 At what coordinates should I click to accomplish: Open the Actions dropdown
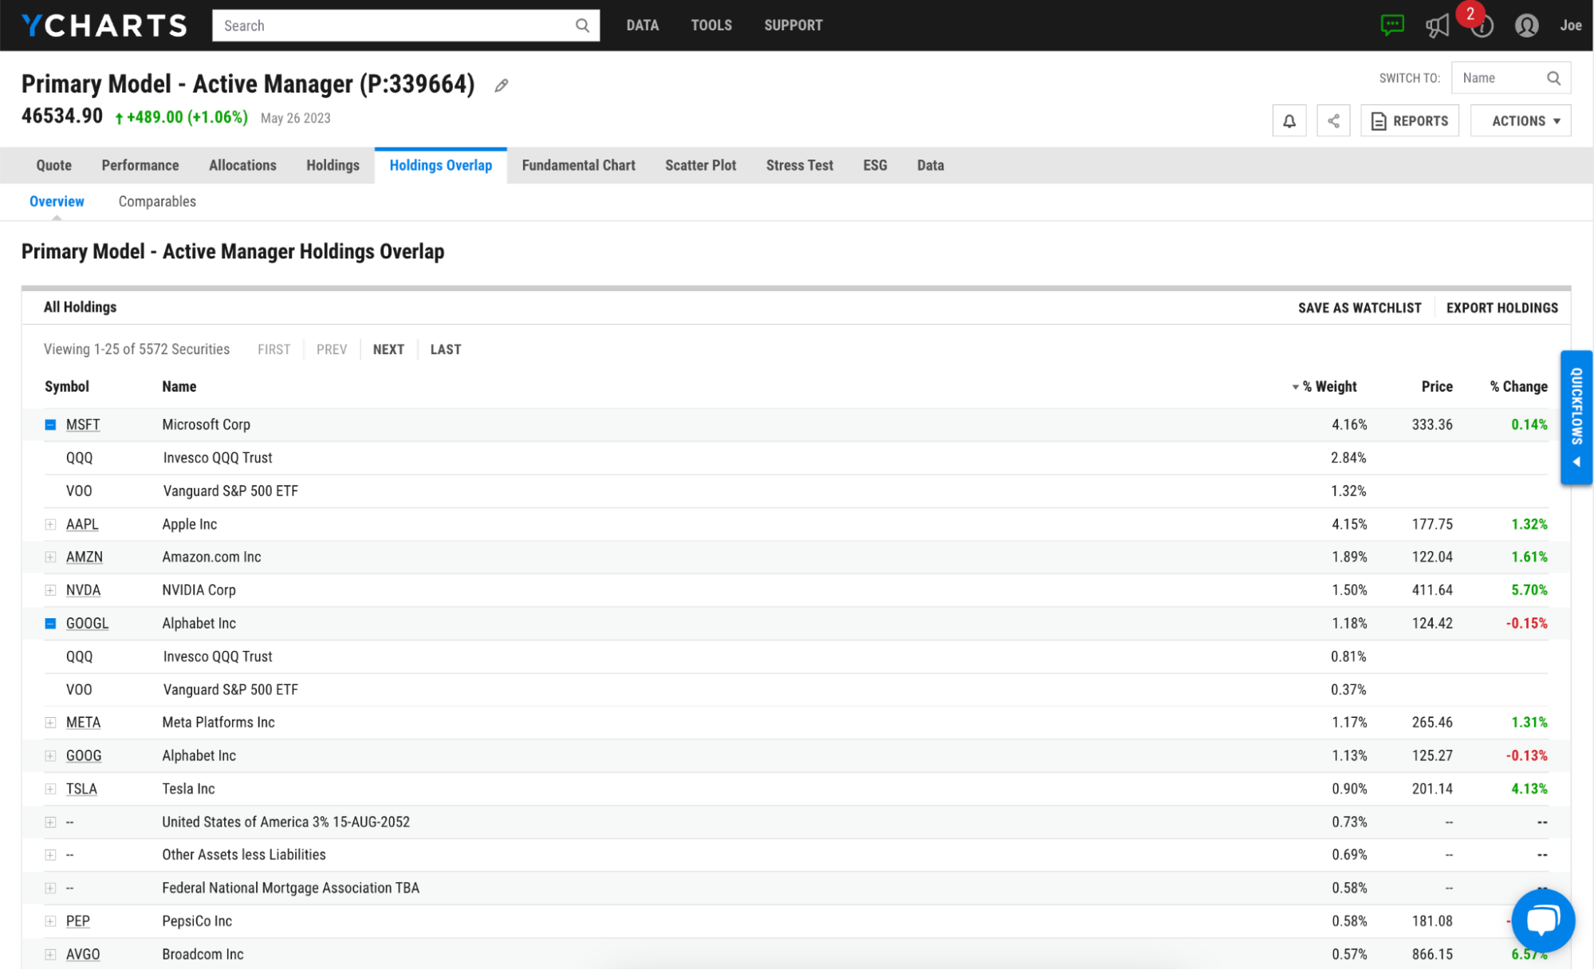[1521, 120]
